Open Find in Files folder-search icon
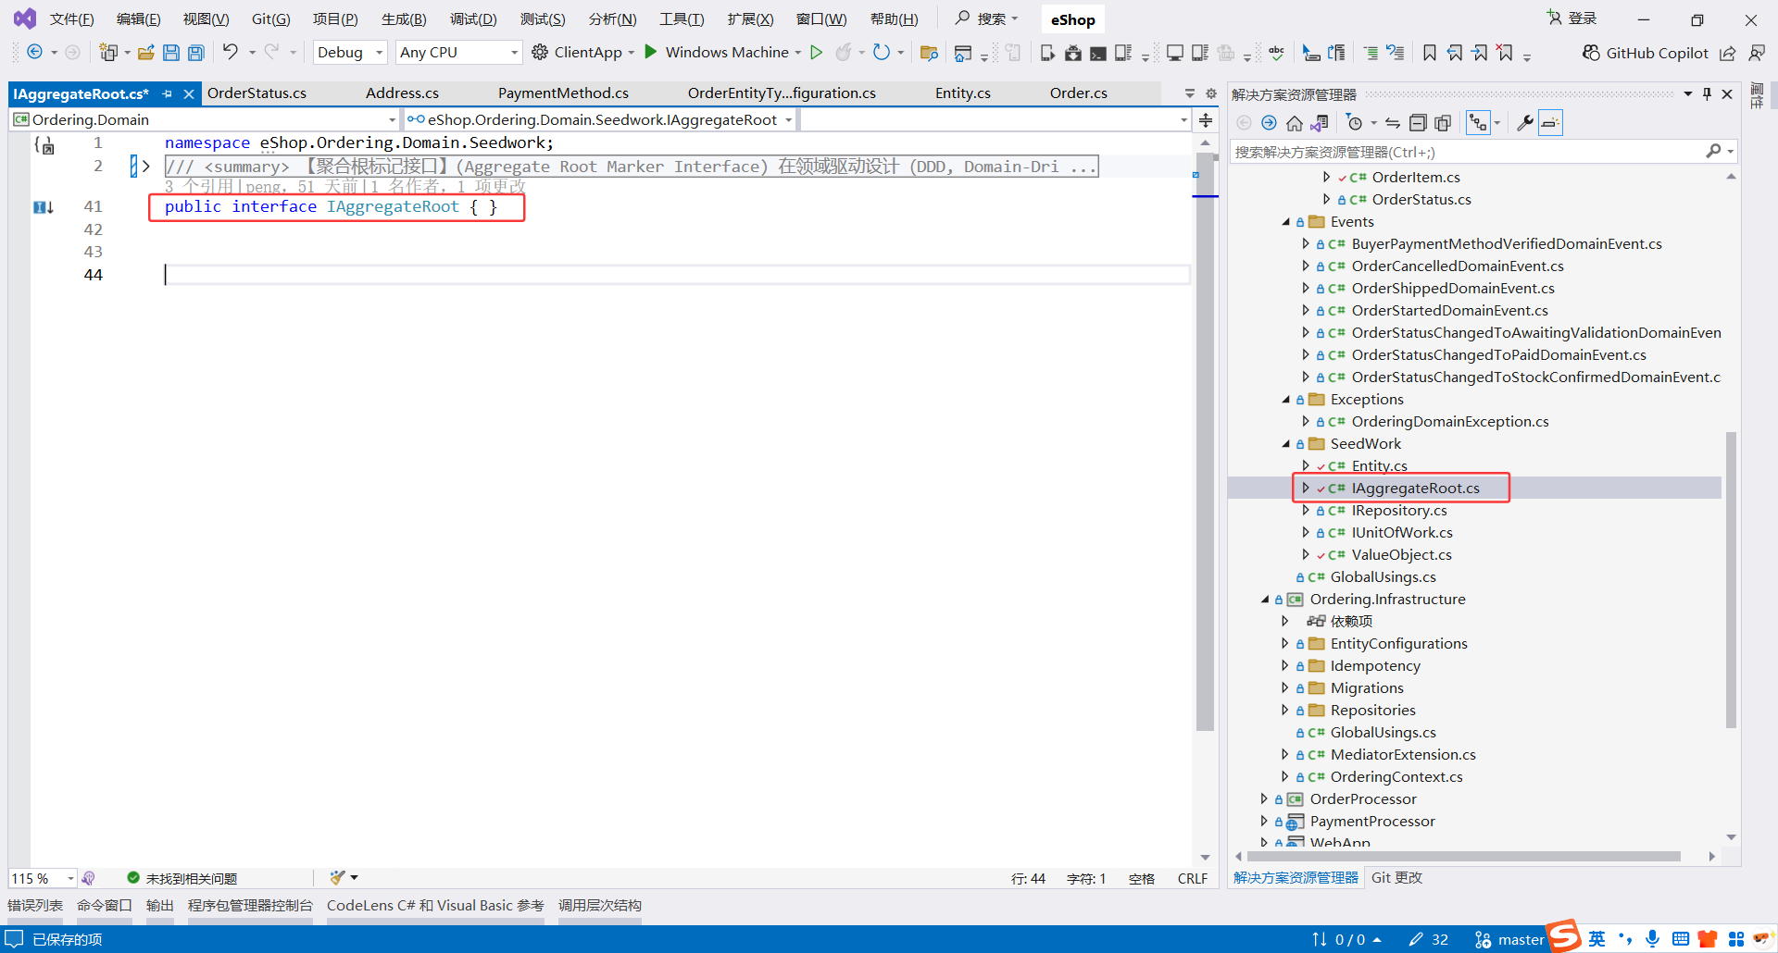1778x953 pixels. (x=929, y=53)
